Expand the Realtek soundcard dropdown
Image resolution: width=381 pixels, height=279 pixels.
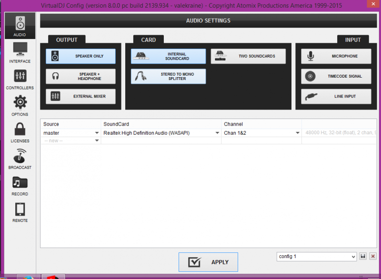(217, 133)
